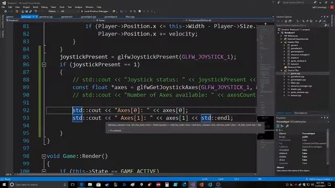Open the File menu
The height and width of the screenshot is (188, 335).
(3, 7)
